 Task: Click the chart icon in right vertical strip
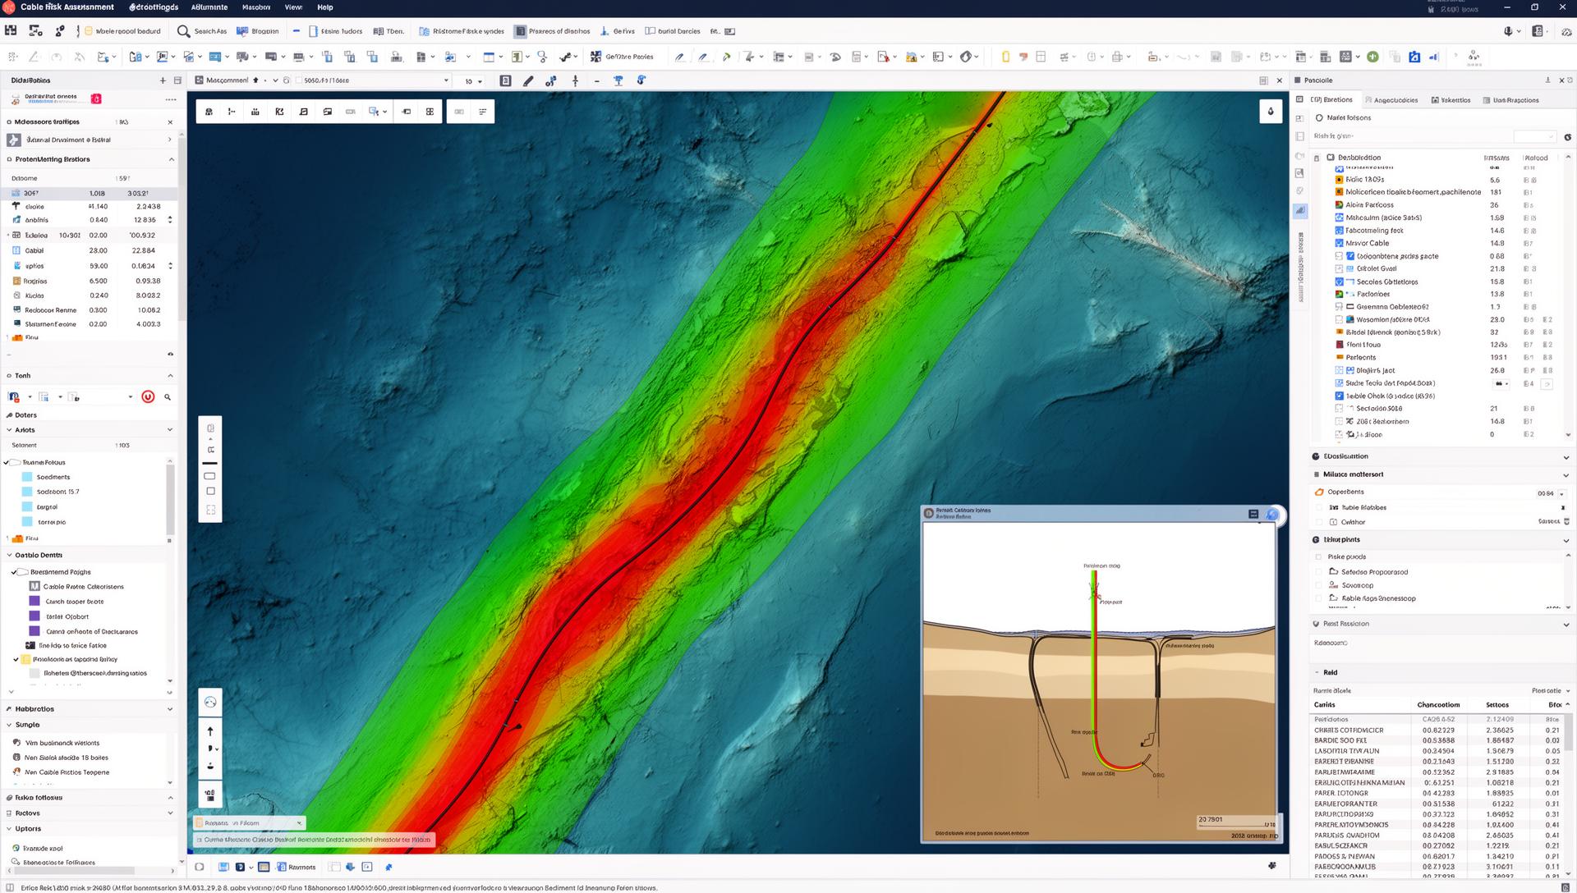tap(1299, 211)
